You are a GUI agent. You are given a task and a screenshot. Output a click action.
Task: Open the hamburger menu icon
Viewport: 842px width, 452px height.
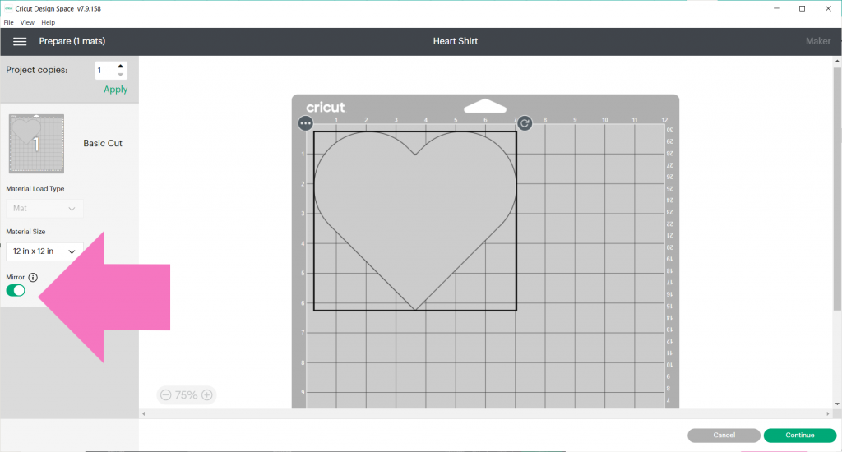[x=20, y=41]
